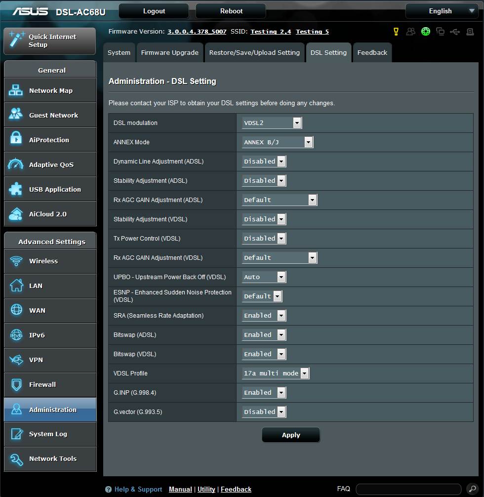
Task: Open AiProtection padlock icon
Action: point(15,138)
